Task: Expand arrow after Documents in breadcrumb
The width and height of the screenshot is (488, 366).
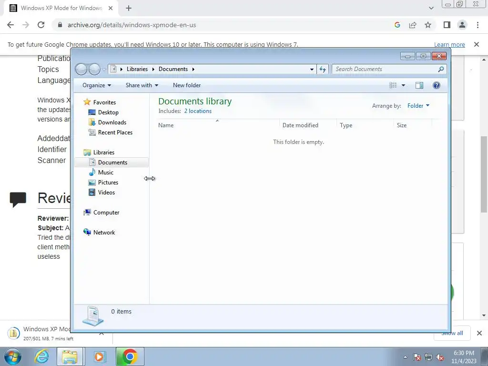Action: (193, 69)
